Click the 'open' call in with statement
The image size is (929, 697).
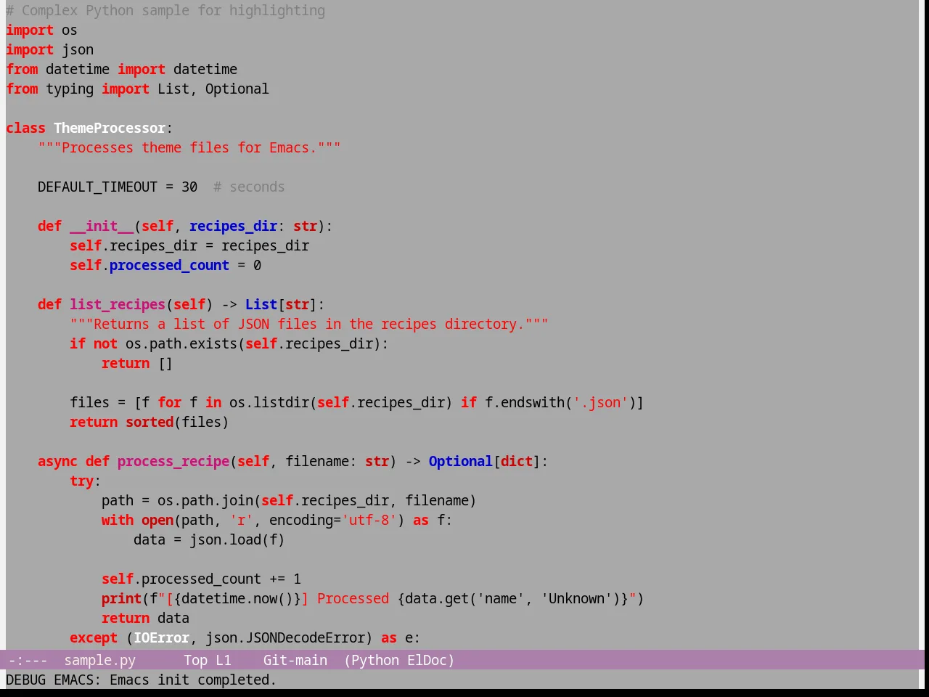pyautogui.click(x=157, y=520)
